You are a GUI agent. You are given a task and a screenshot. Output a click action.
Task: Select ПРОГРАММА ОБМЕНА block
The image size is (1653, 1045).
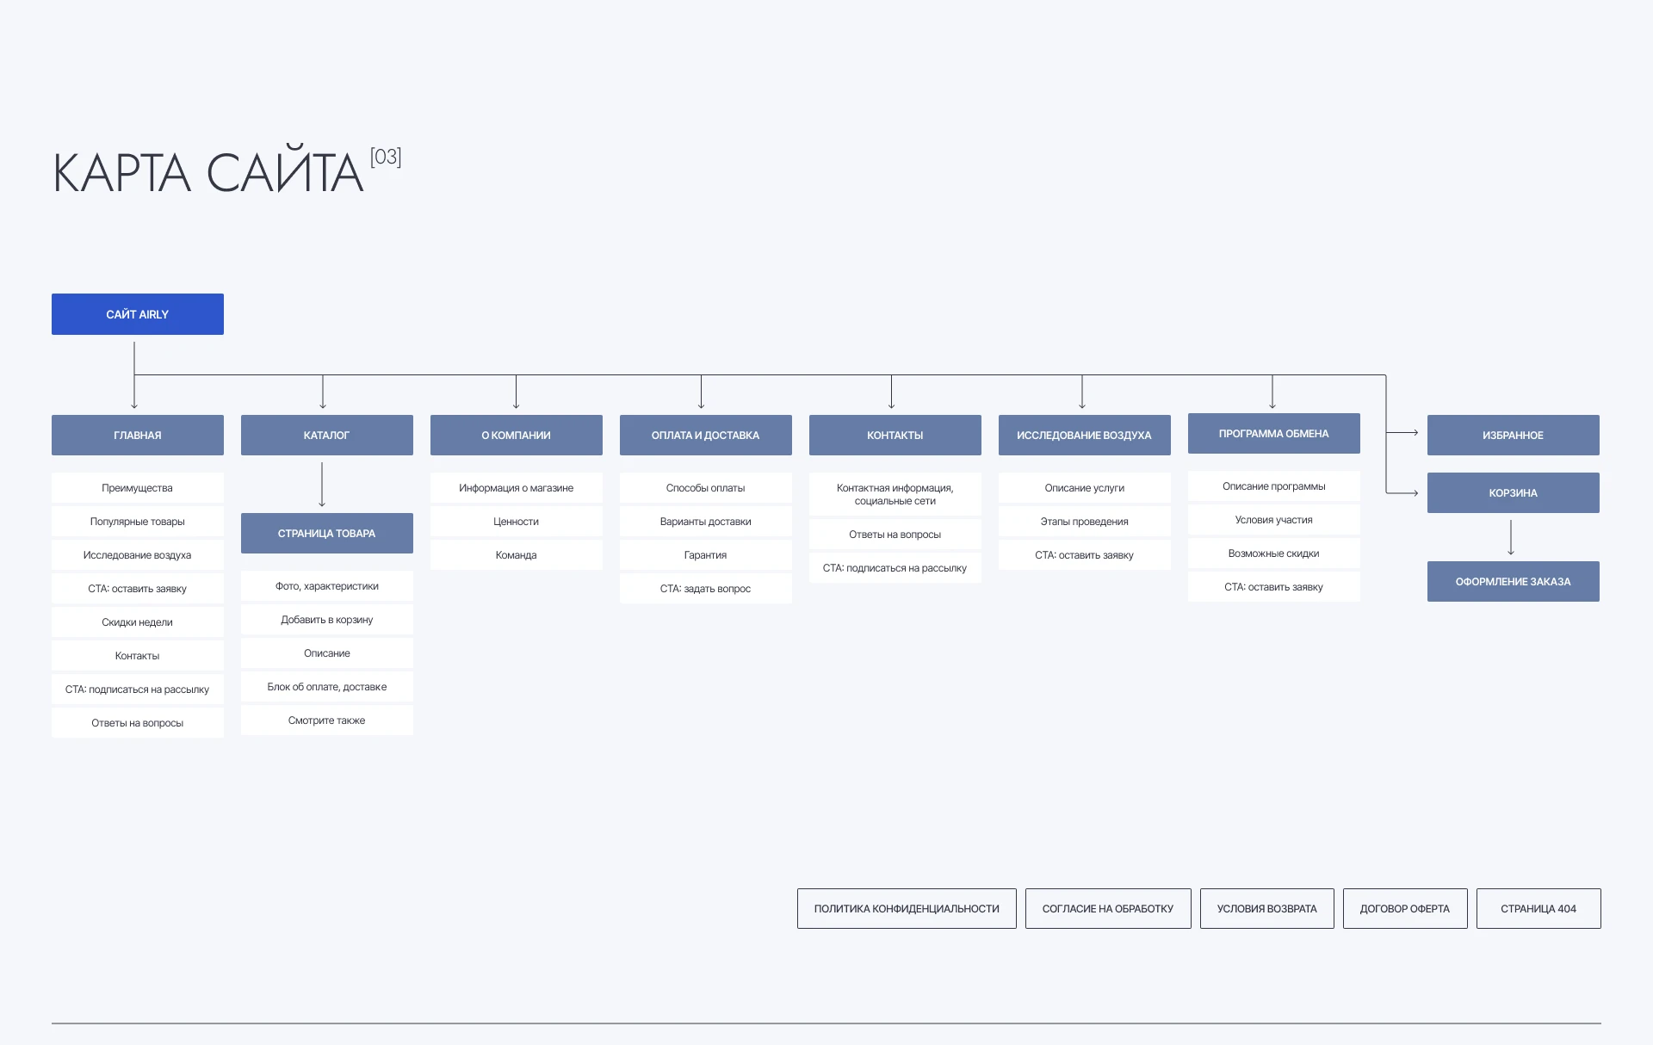(x=1274, y=433)
